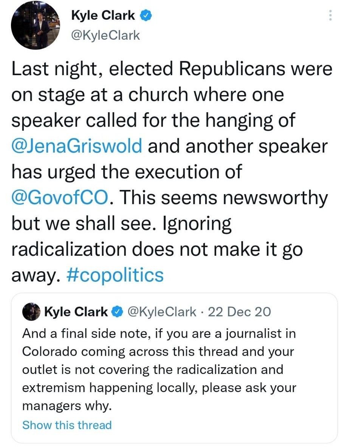Image resolution: width=344 pixels, height=448 pixels.
Task: Open the @GovofCO mention
Action: click(x=60, y=198)
